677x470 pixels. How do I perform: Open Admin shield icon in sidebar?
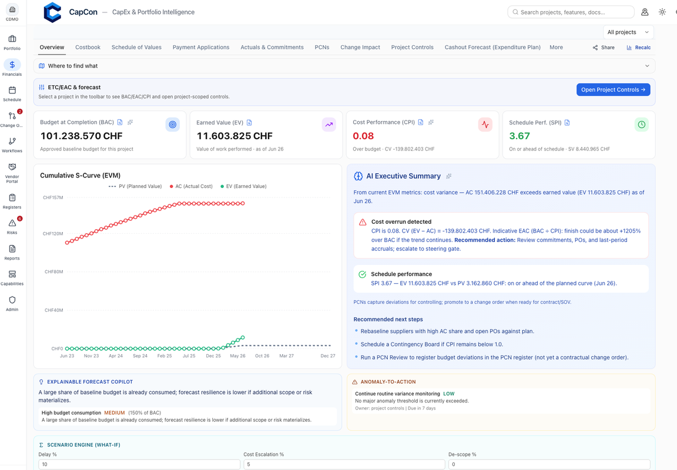[x=12, y=300]
